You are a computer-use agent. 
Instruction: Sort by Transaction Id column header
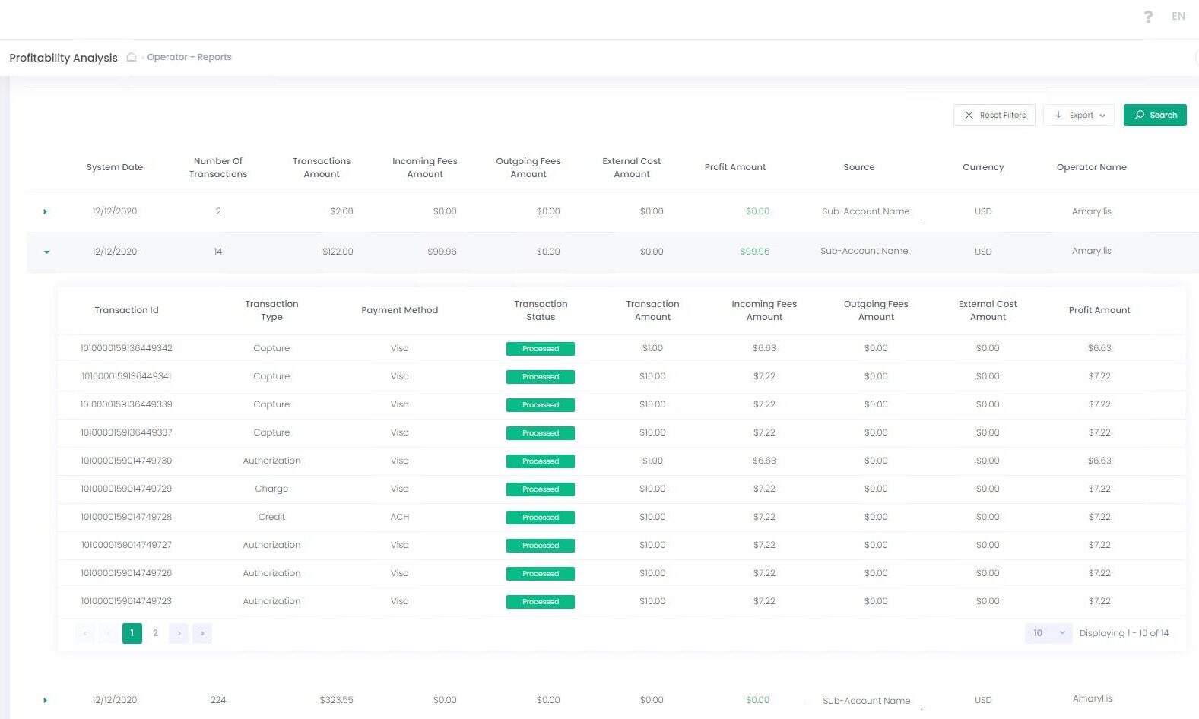coord(126,310)
